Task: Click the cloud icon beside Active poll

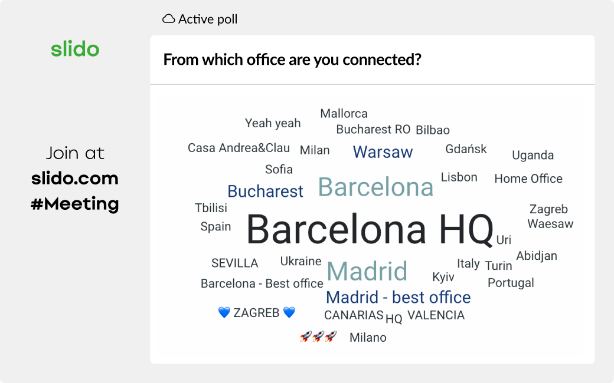Action: point(169,19)
